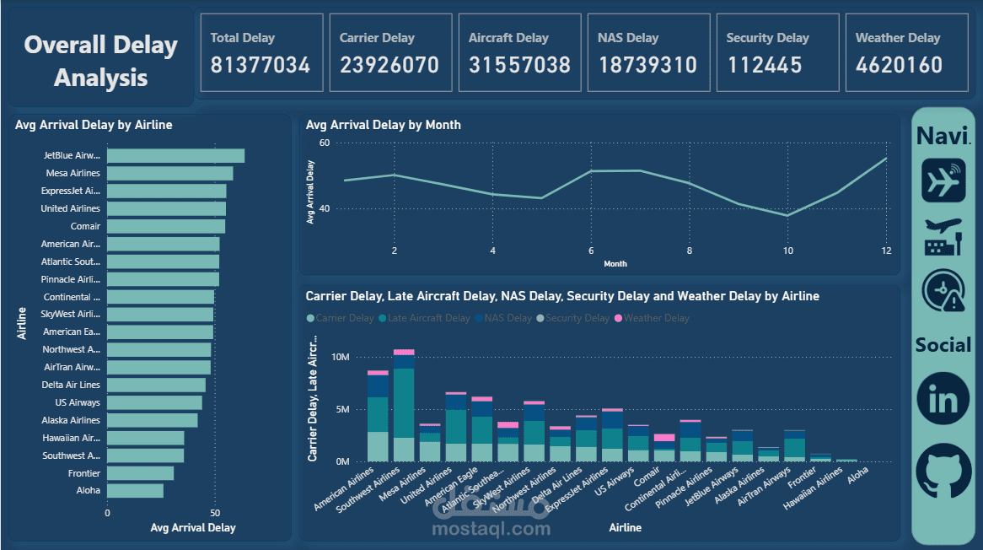Open the LinkedIn social icon
This screenshot has height=550, width=983.
(x=943, y=398)
